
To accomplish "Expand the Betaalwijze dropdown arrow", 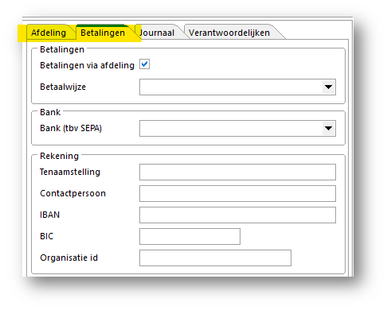I will pos(329,87).
